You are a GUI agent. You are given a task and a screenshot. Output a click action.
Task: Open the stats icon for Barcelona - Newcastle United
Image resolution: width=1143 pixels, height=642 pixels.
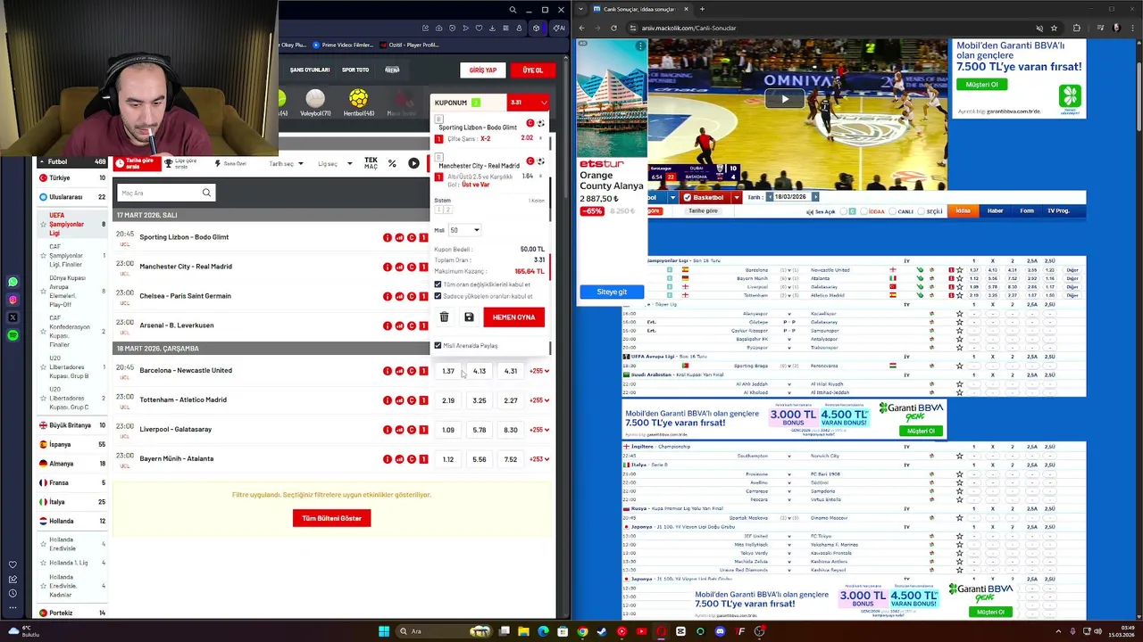[x=399, y=371]
